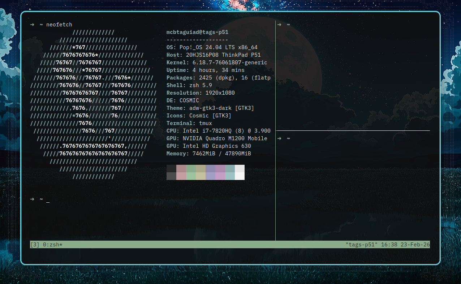461x284 pixels.
Task: Focus the empty prompt cursor below the neofetch output
Action: coord(48,199)
